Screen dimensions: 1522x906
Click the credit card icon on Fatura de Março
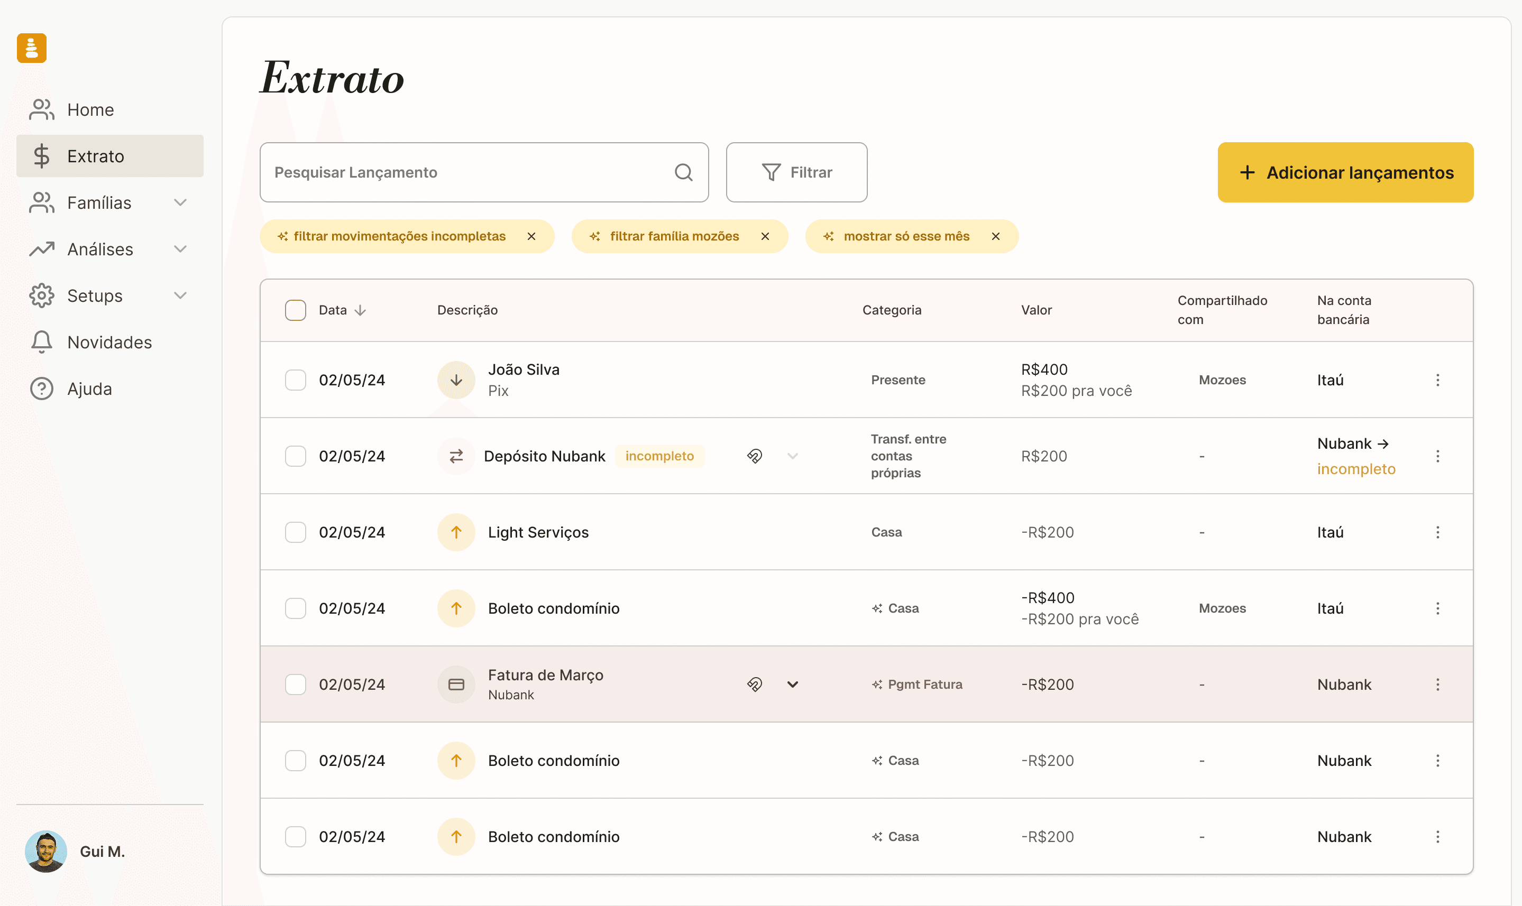pos(456,685)
